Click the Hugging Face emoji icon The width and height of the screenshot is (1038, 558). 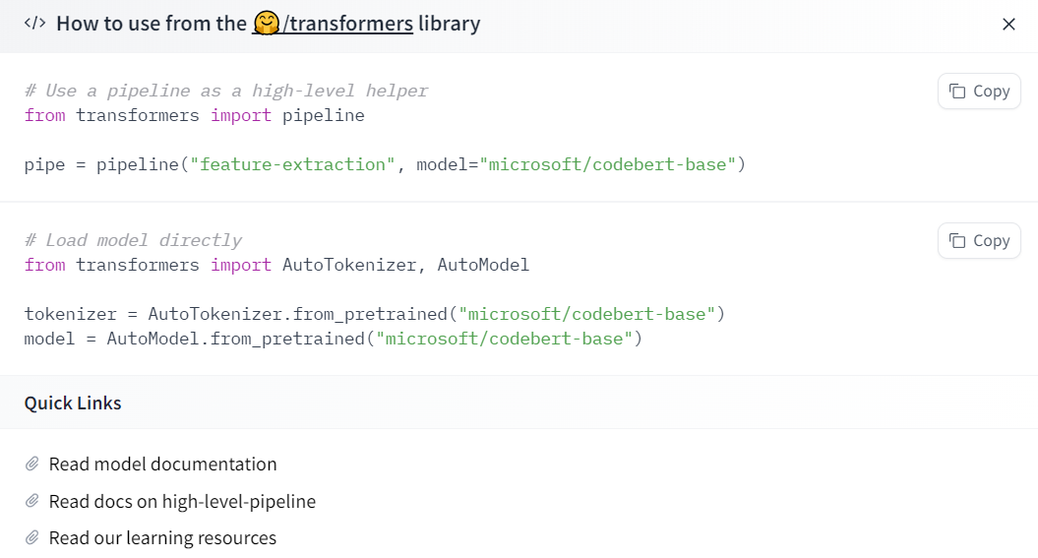click(265, 23)
